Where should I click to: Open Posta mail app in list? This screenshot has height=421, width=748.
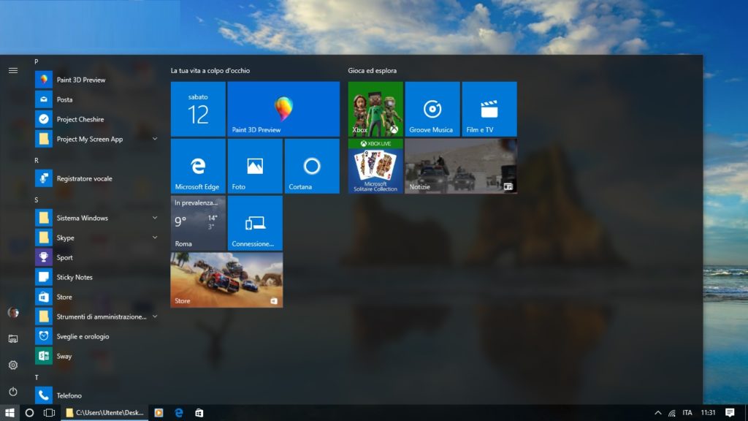[x=96, y=99]
